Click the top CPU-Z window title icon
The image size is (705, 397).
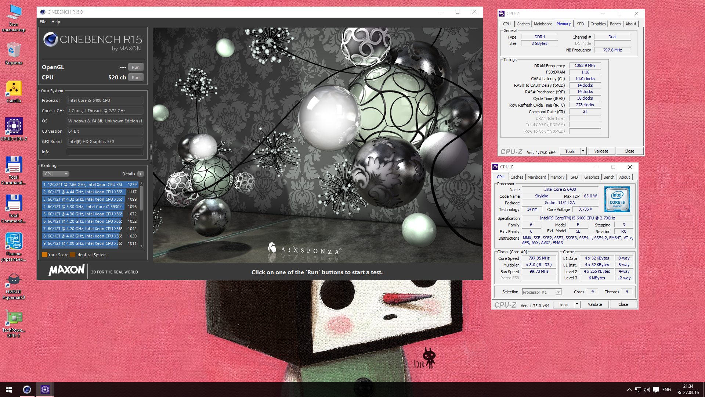502,14
